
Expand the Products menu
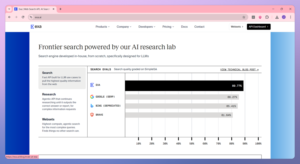pyautogui.click(x=102, y=27)
